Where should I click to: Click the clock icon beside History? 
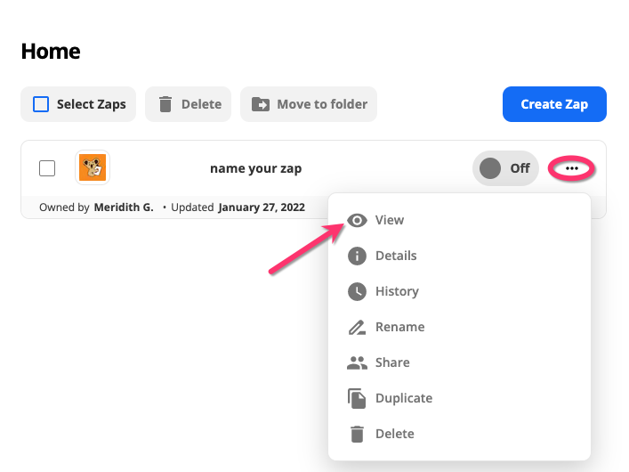tap(357, 291)
